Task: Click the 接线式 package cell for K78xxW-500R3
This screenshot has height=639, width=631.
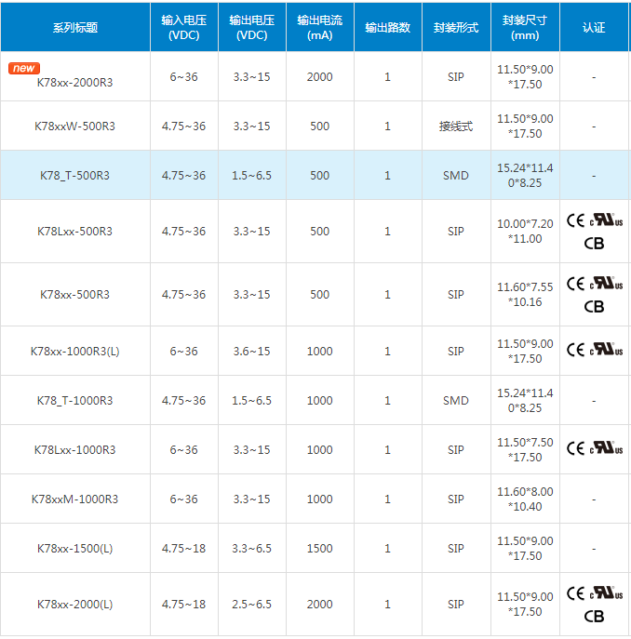Action: 455,126
